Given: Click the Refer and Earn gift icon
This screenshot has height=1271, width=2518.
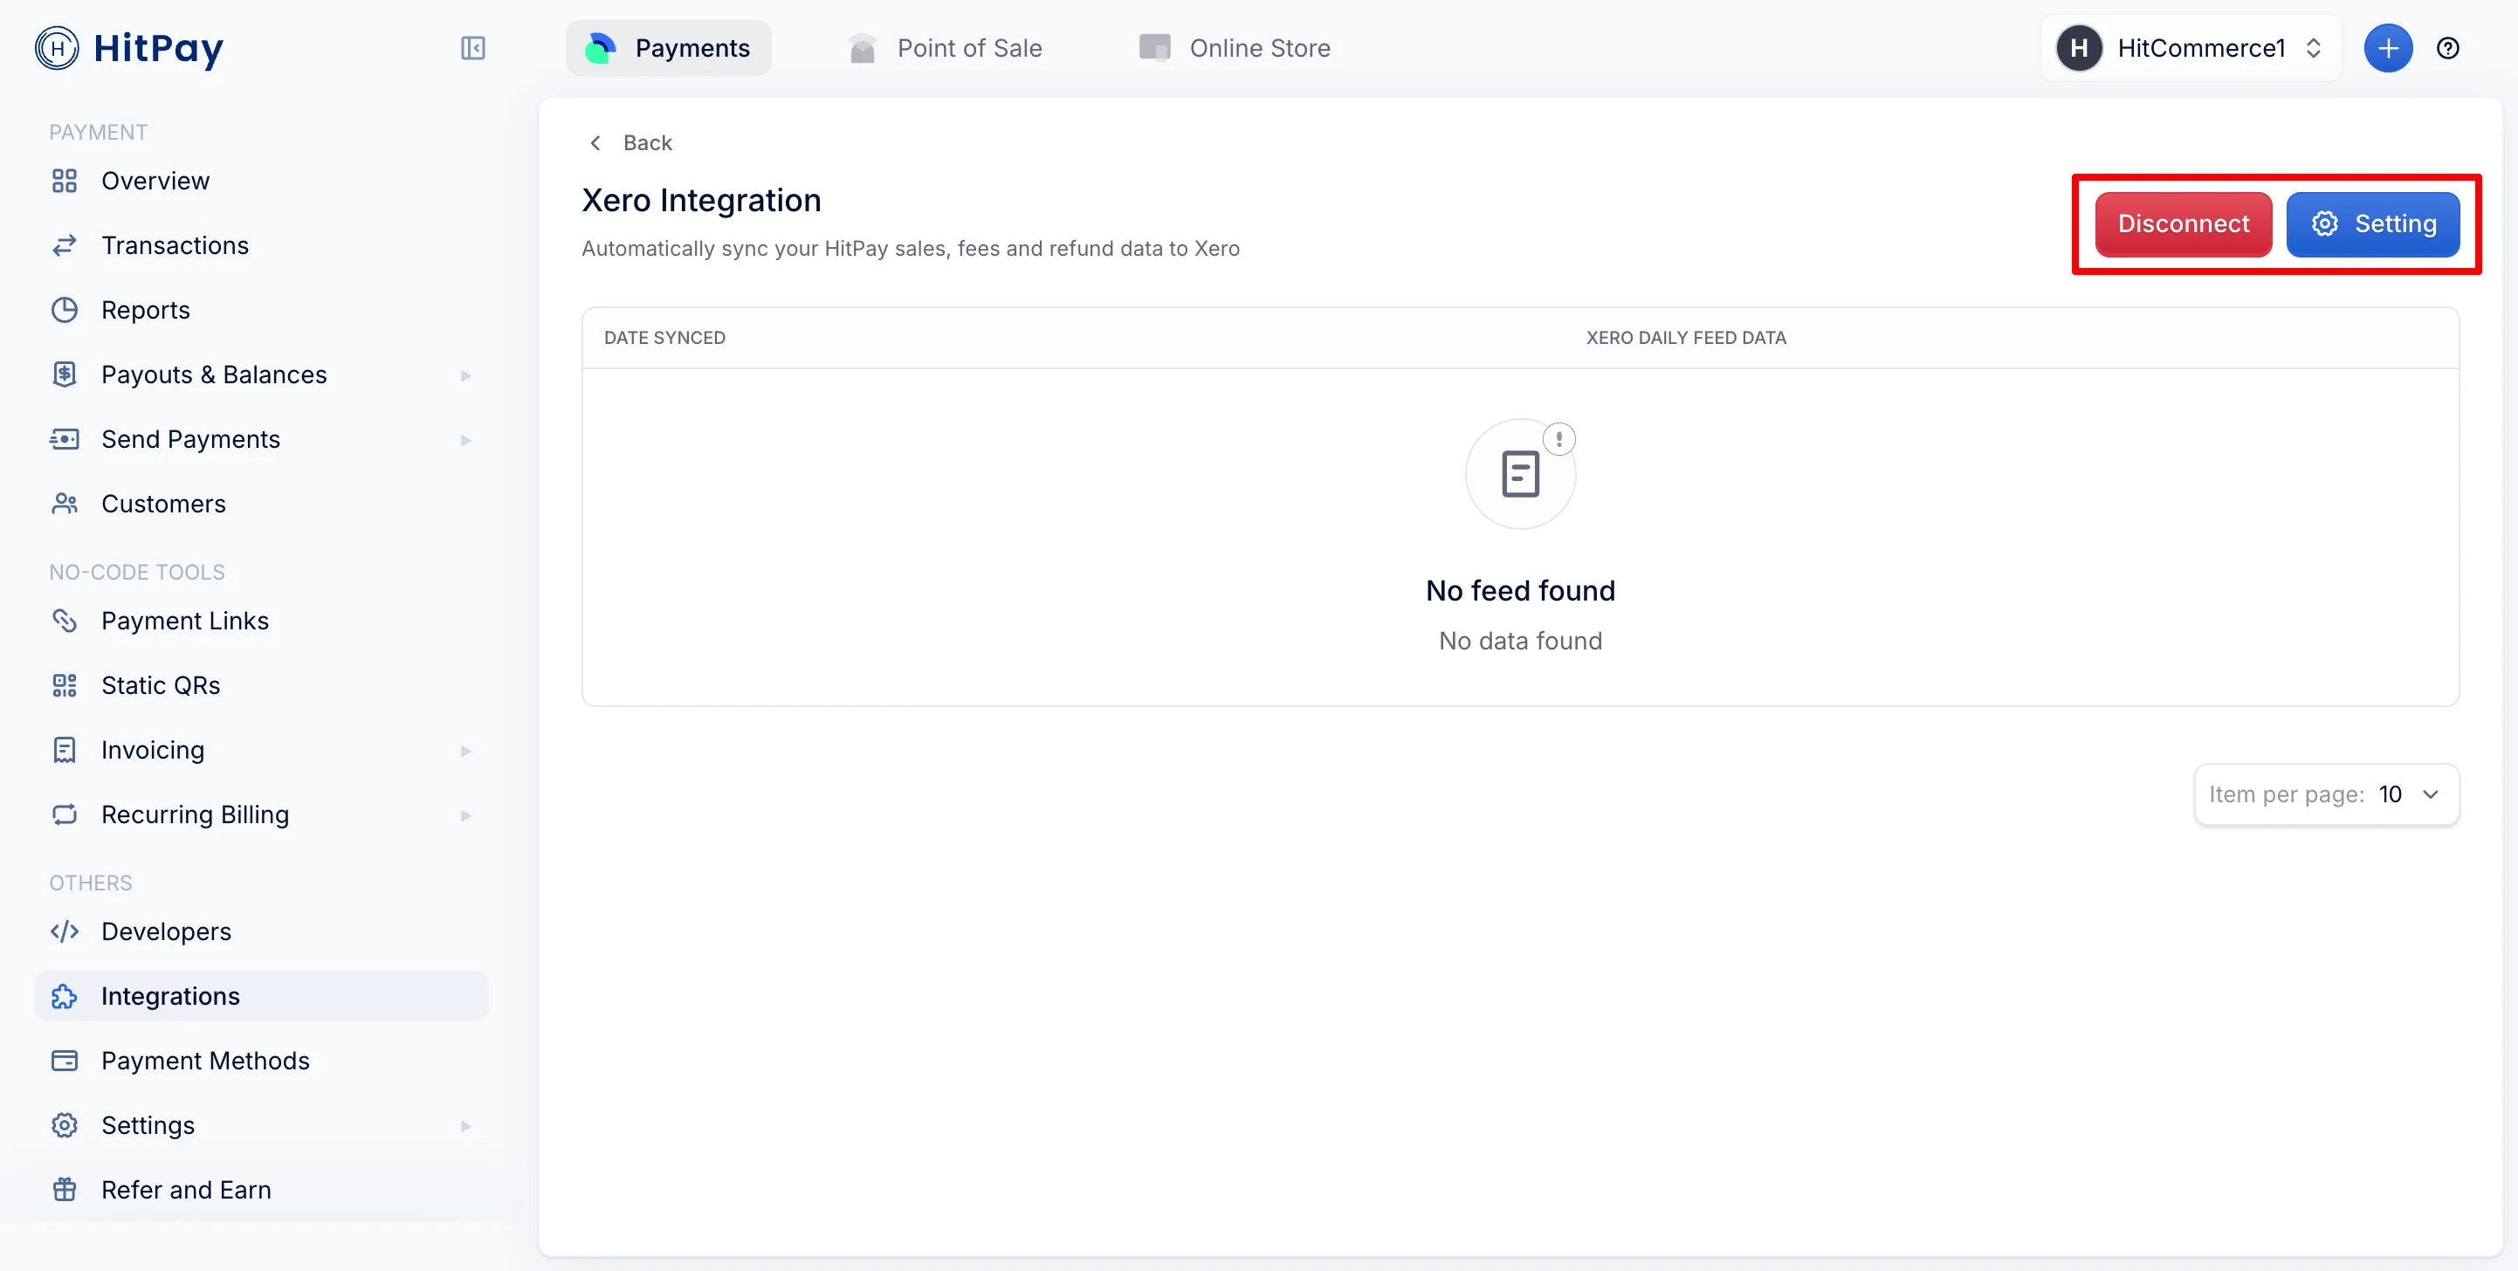Looking at the screenshot, I should click(65, 1189).
